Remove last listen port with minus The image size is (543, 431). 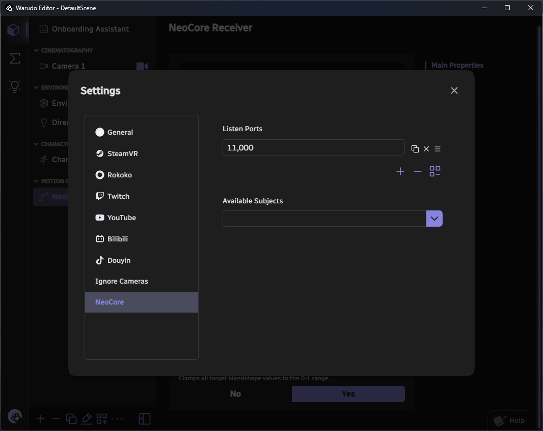point(418,171)
